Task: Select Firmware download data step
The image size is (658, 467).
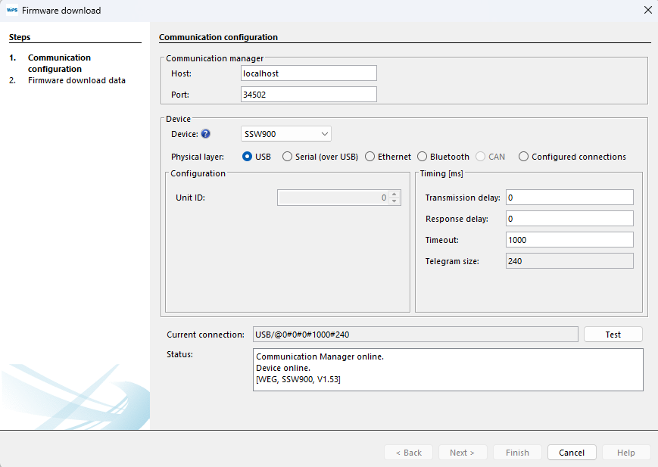Action: (x=76, y=80)
